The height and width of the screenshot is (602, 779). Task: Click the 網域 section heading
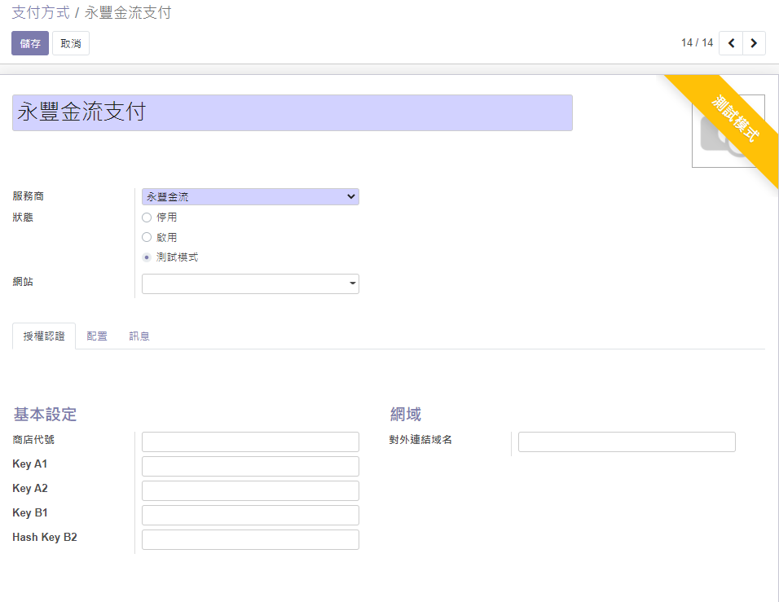[406, 415]
